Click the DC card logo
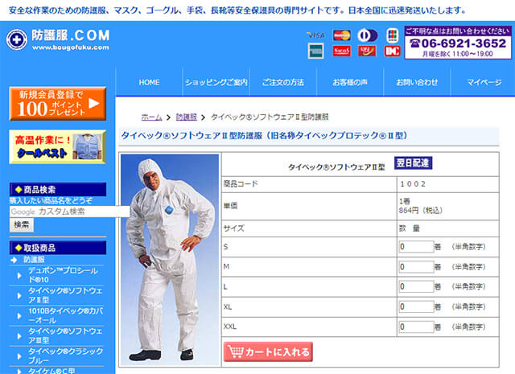Viewport: 515px width, 374px height. pyautogui.click(x=392, y=51)
